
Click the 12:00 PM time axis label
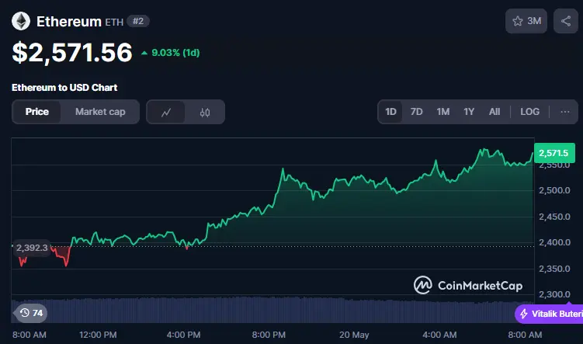point(98,335)
